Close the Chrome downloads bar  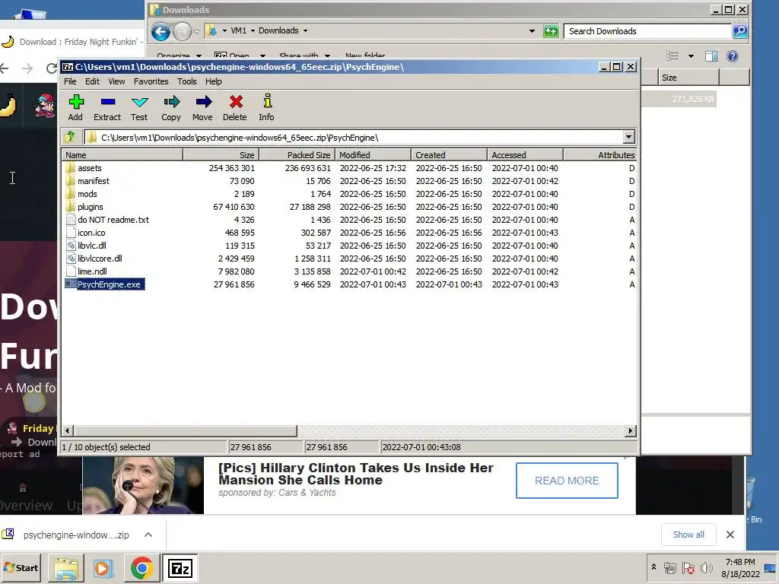tap(730, 535)
